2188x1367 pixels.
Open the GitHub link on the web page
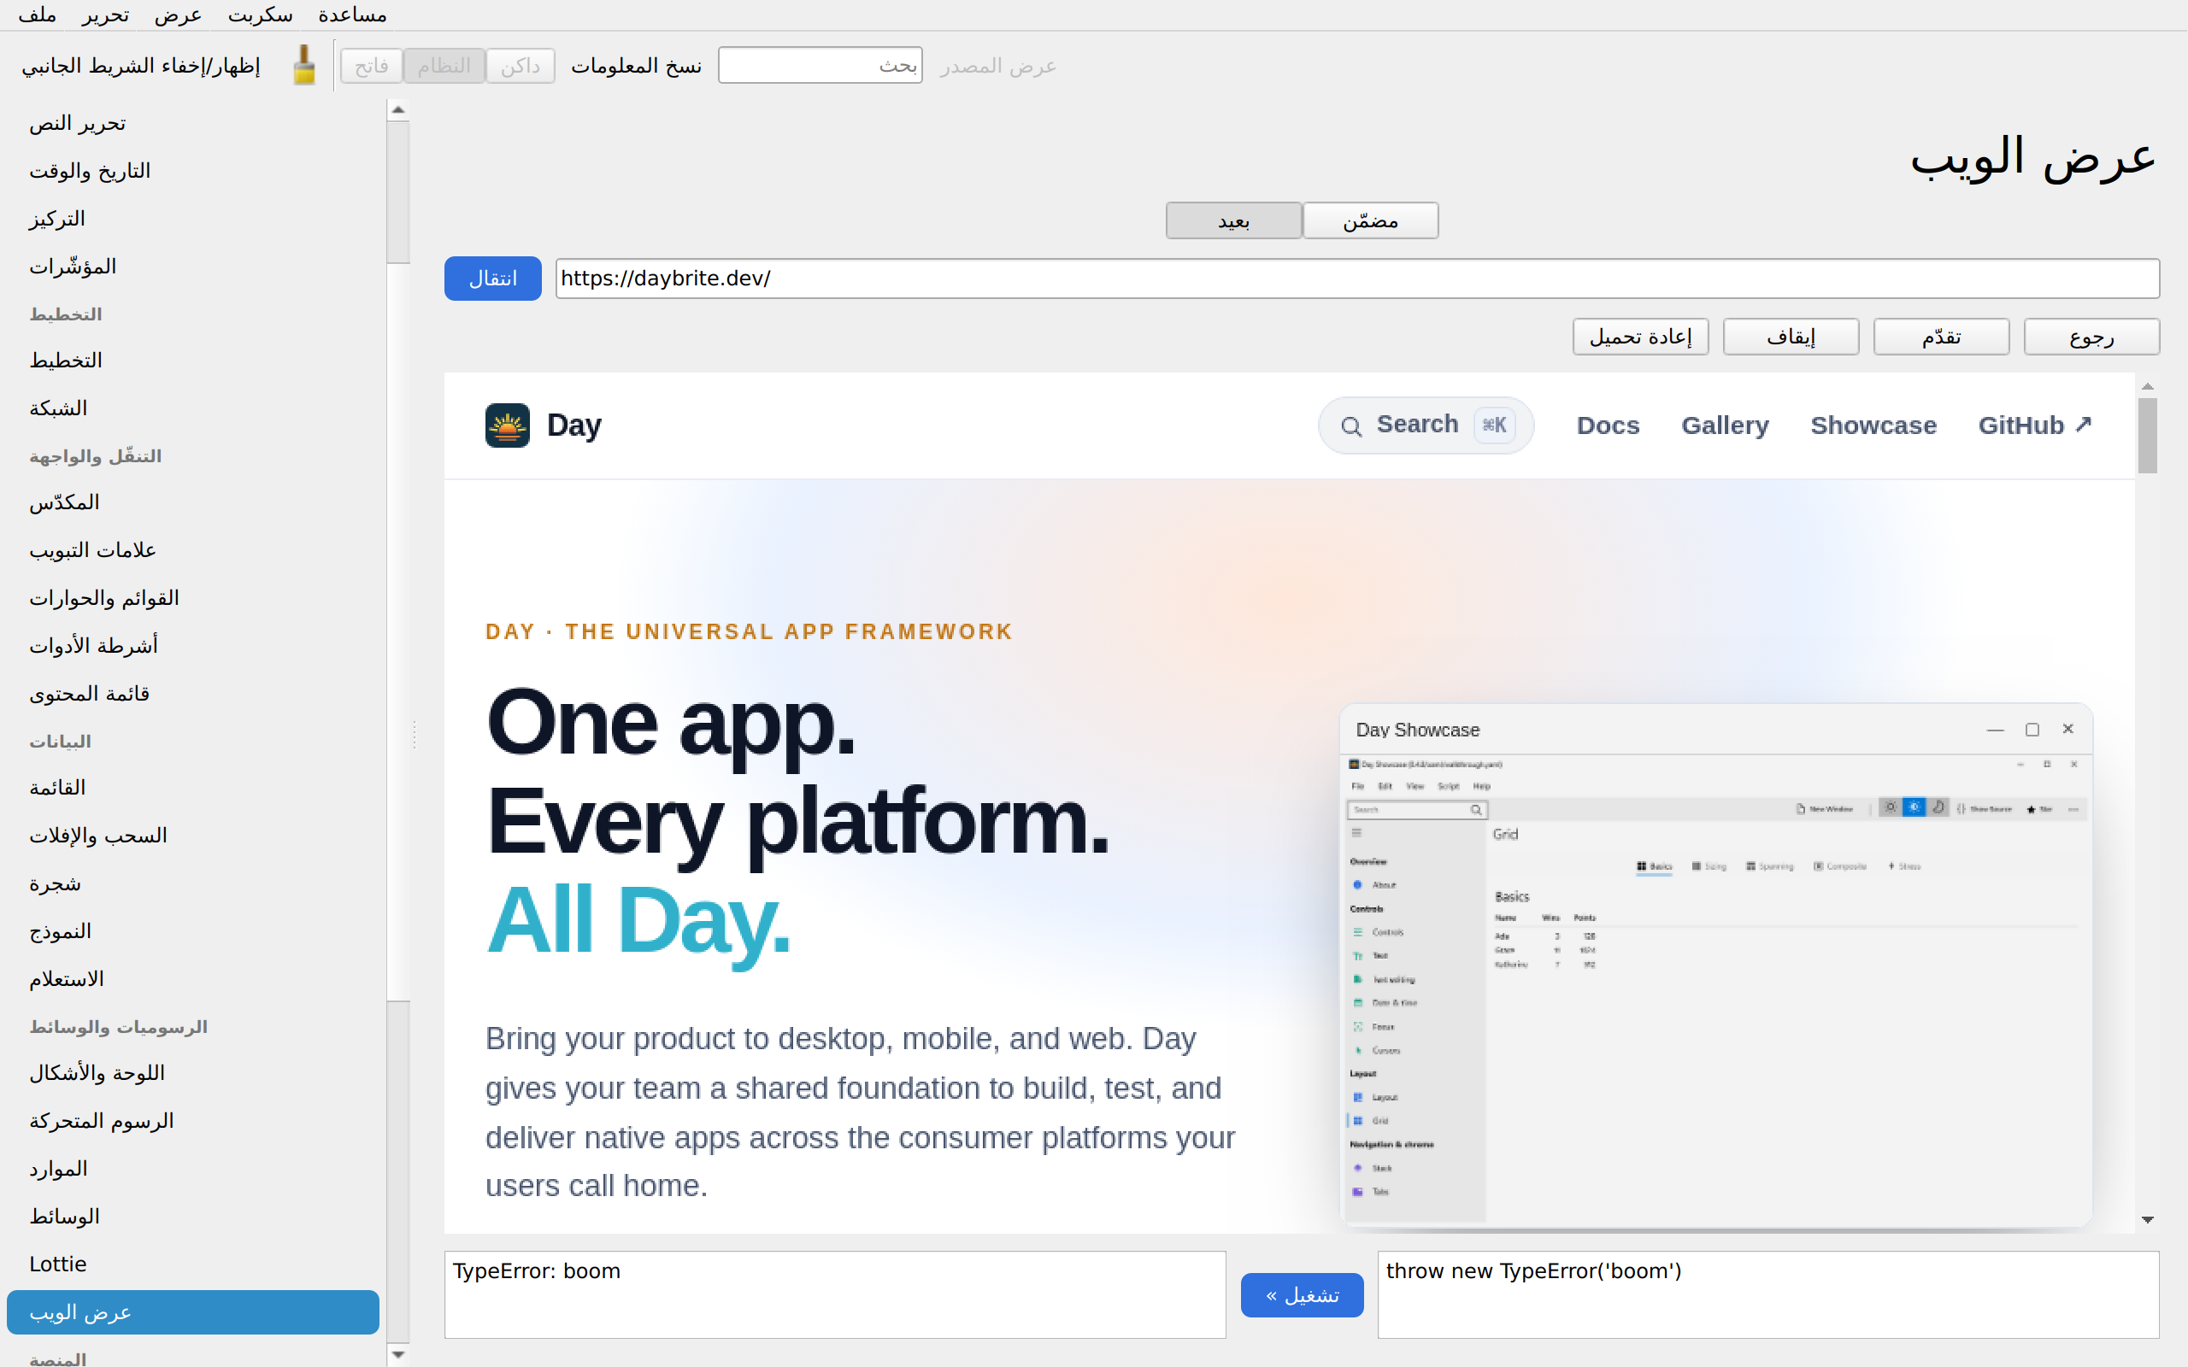(2034, 425)
